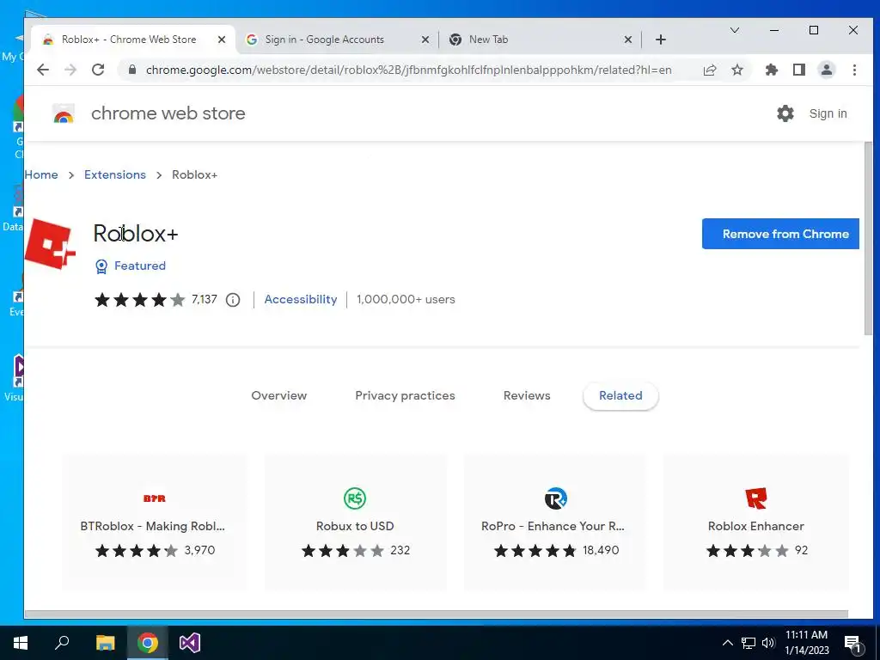This screenshot has width=880, height=660.
Task: Click the Featured link
Action: tap(140, 266)
